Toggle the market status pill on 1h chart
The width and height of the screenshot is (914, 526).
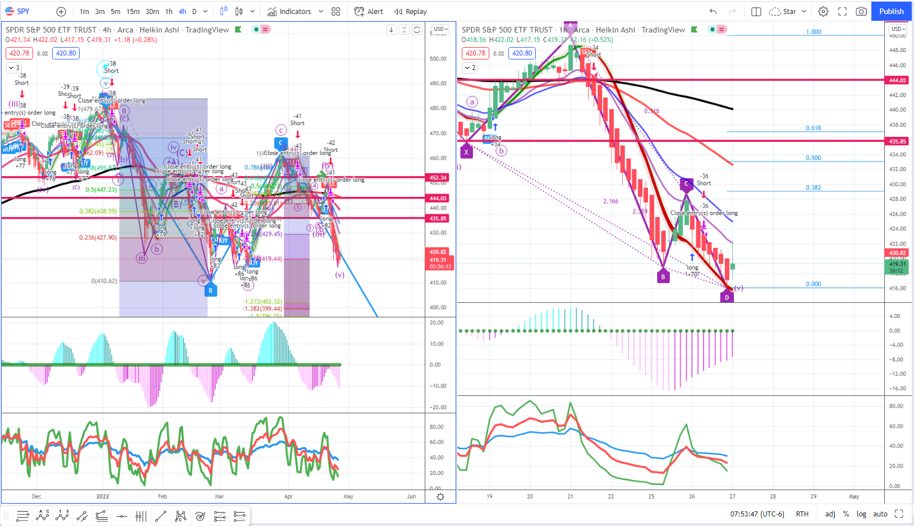point(717,30)
